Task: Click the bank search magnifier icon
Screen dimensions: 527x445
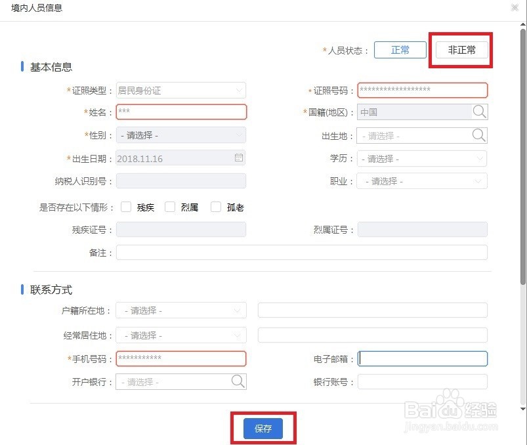Action: pos(238,381)
